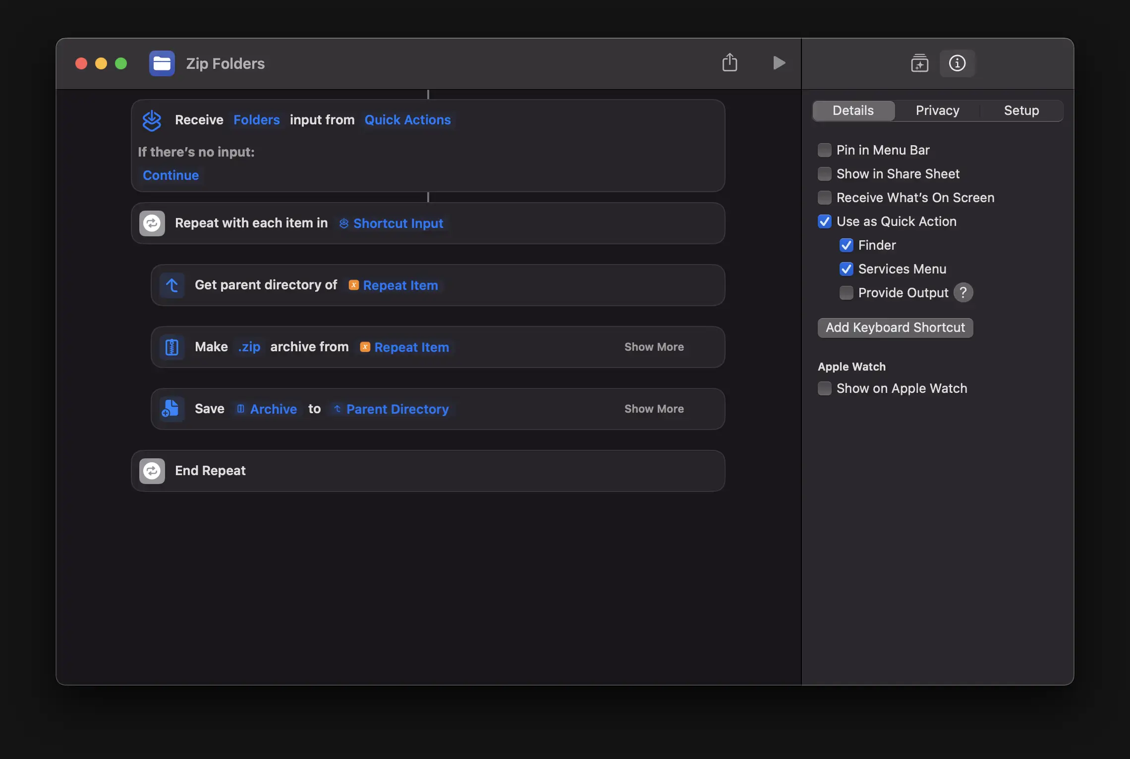Viewport: 1130px width, 759px height.
Task: Click the share icon in toolbar
Action: pyautogui.click(x=730, y=63)
